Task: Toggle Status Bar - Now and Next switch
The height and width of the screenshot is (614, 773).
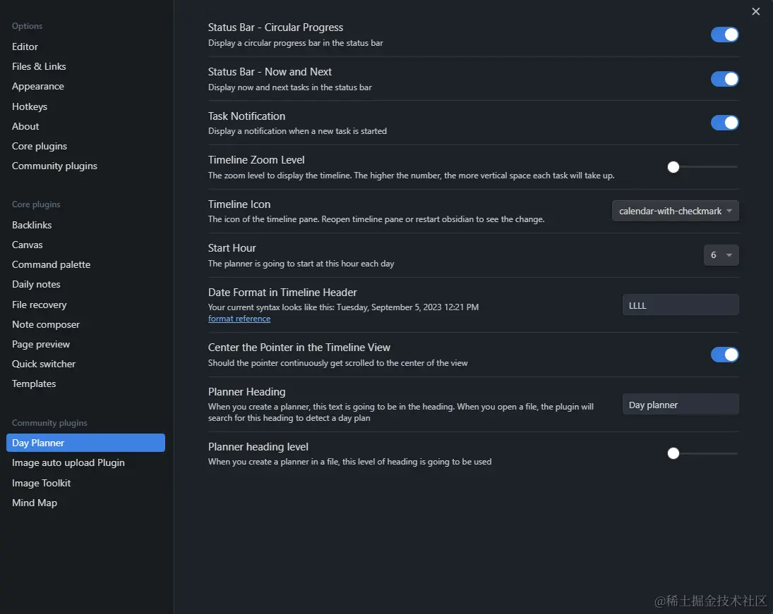Action: pyautogui.click(x=724, y=79)
